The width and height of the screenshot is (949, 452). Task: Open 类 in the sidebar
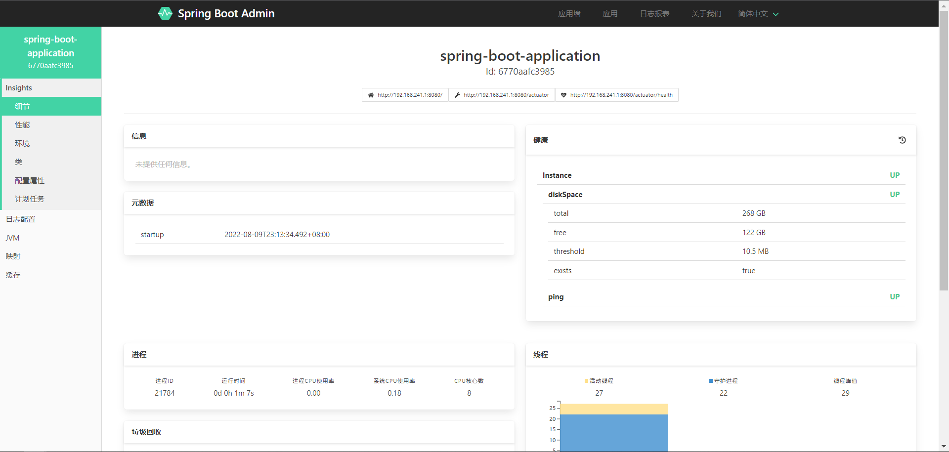point(51,162)
